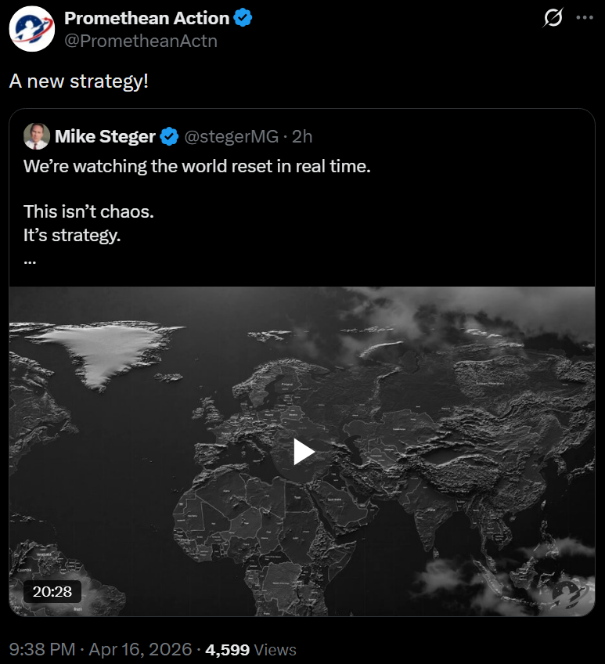Click the quoted post's 2h timestamp
The width and height of the screenshot is (605, 664).
click(302, 137)
